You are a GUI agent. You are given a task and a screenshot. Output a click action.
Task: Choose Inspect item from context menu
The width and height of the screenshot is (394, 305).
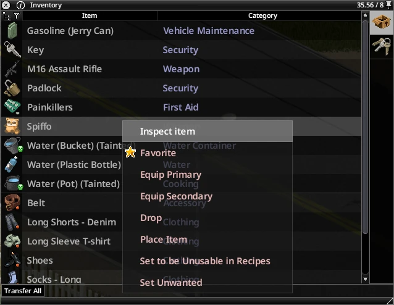coord(167,132)
